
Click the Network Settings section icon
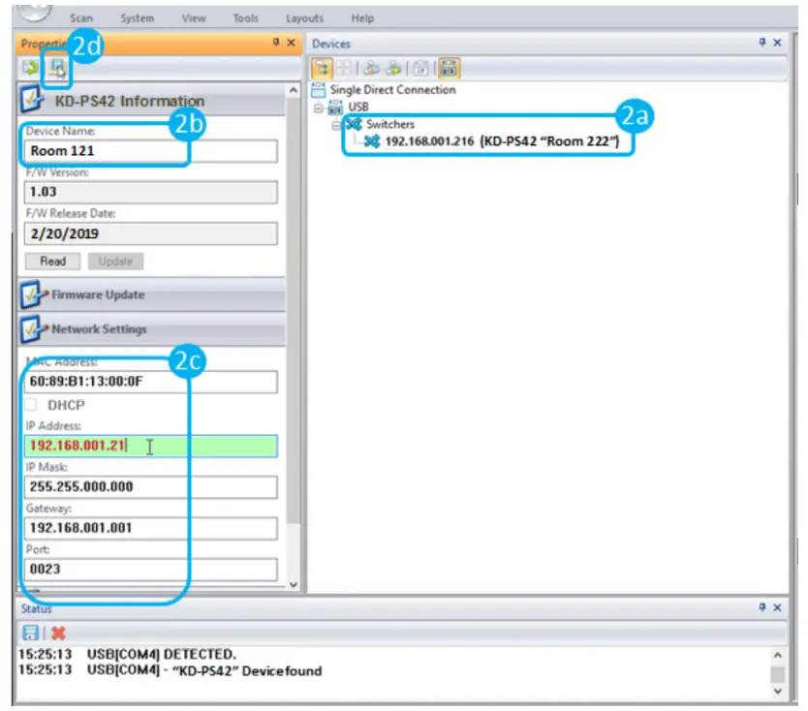pyautogui.click(x=32, y=330)
